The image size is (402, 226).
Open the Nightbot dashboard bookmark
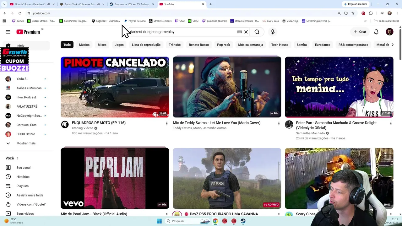106,21
